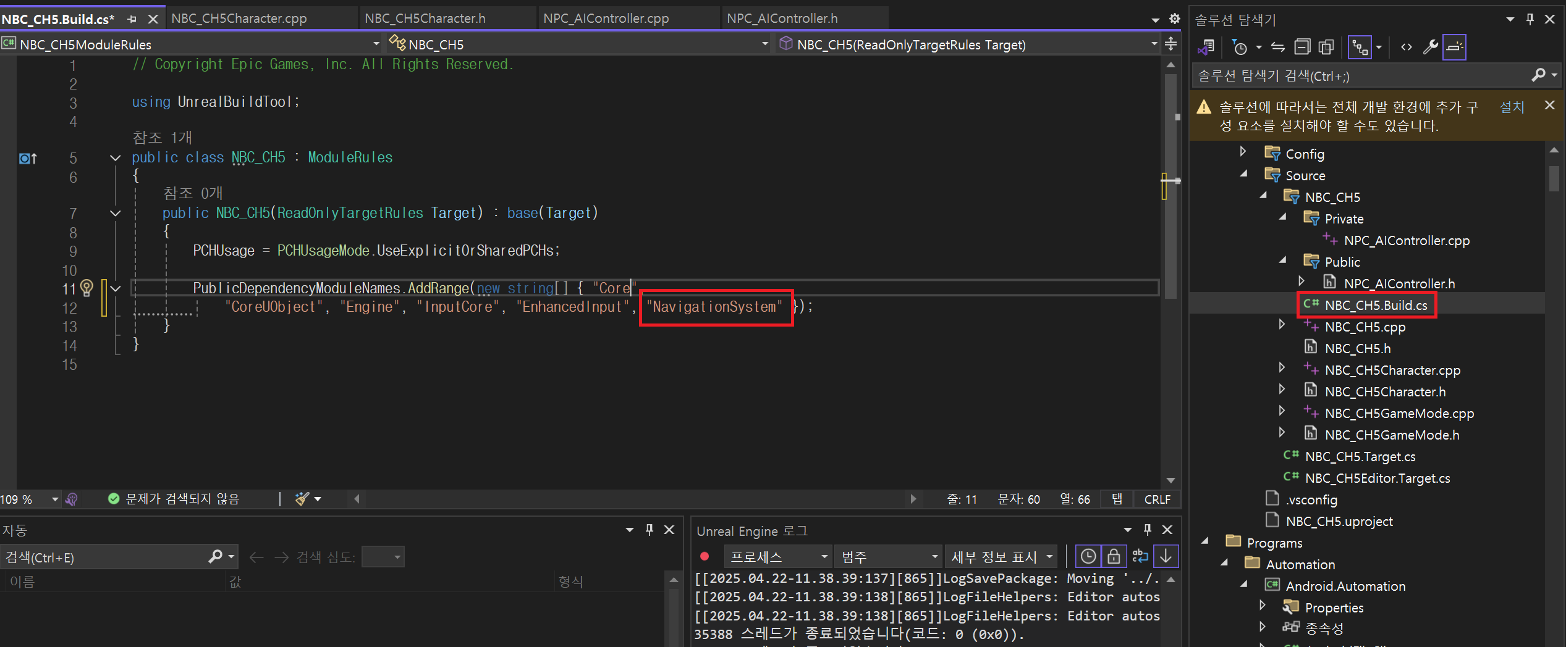Click Solution Explorer search magnifier icon
1566x647 pixels.
tap(1539, 75)
